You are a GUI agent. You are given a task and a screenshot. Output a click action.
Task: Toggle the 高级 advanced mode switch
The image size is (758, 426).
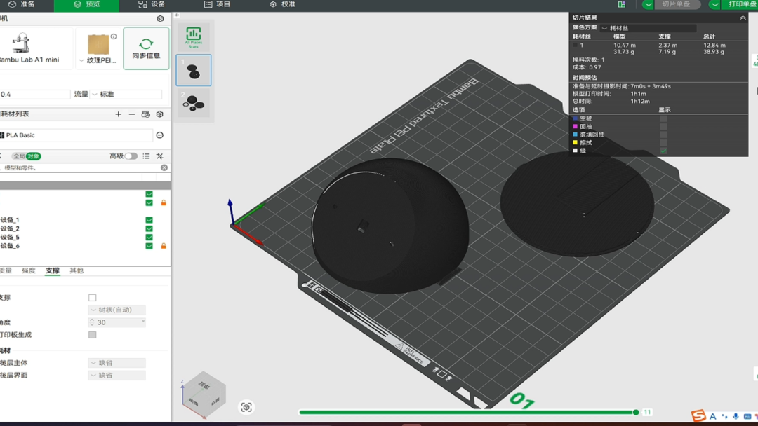pyautogui.click(x=131, y=156)
